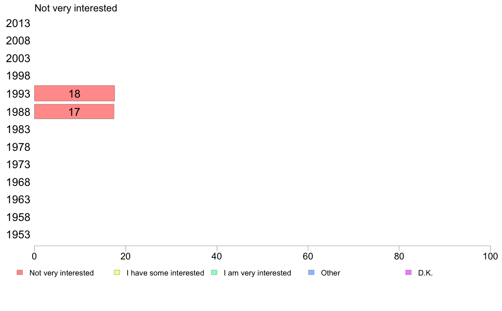Click the 100 tick on x-axis
The width and height of the screenshot is (502, 311).
(490, 256)
